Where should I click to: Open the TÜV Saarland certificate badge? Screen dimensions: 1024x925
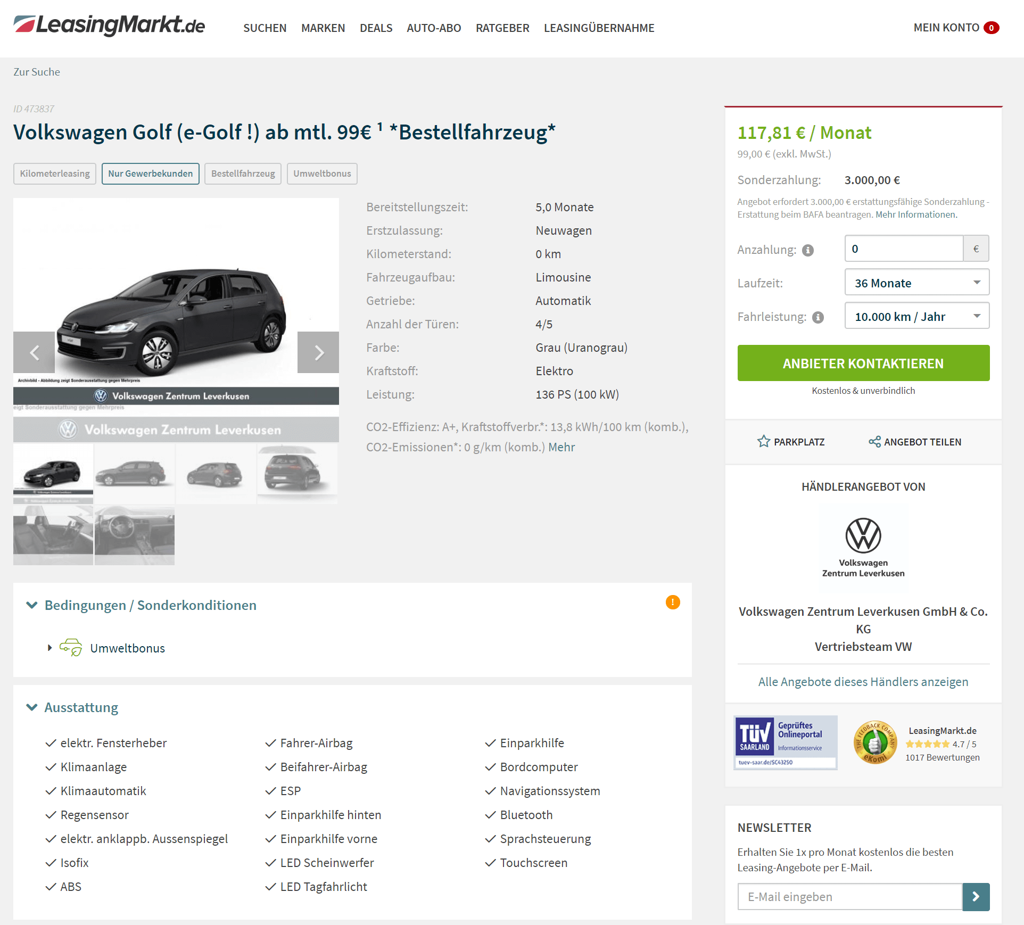coord(785,742)
